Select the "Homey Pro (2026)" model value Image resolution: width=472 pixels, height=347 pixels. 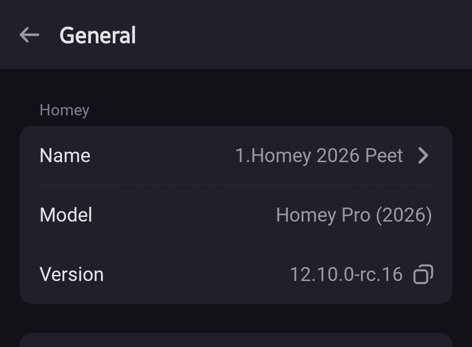coord(354,215)
